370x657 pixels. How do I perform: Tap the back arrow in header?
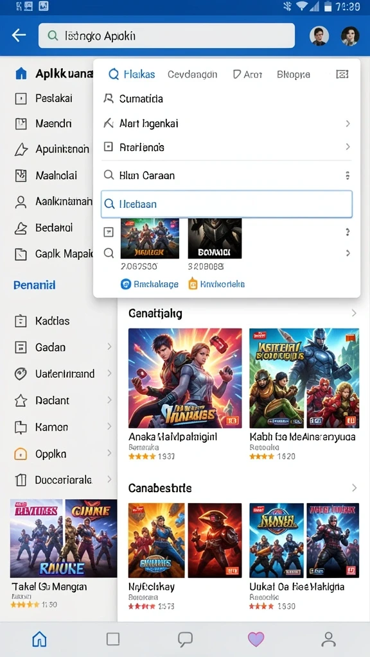19,36
